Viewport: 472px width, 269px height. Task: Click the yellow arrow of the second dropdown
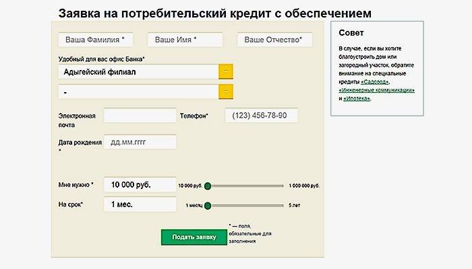pos(226,91)
